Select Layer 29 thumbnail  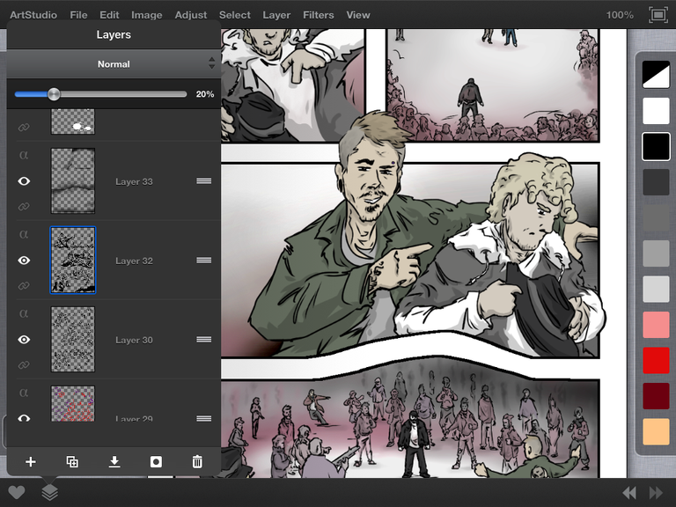point(73,403)
